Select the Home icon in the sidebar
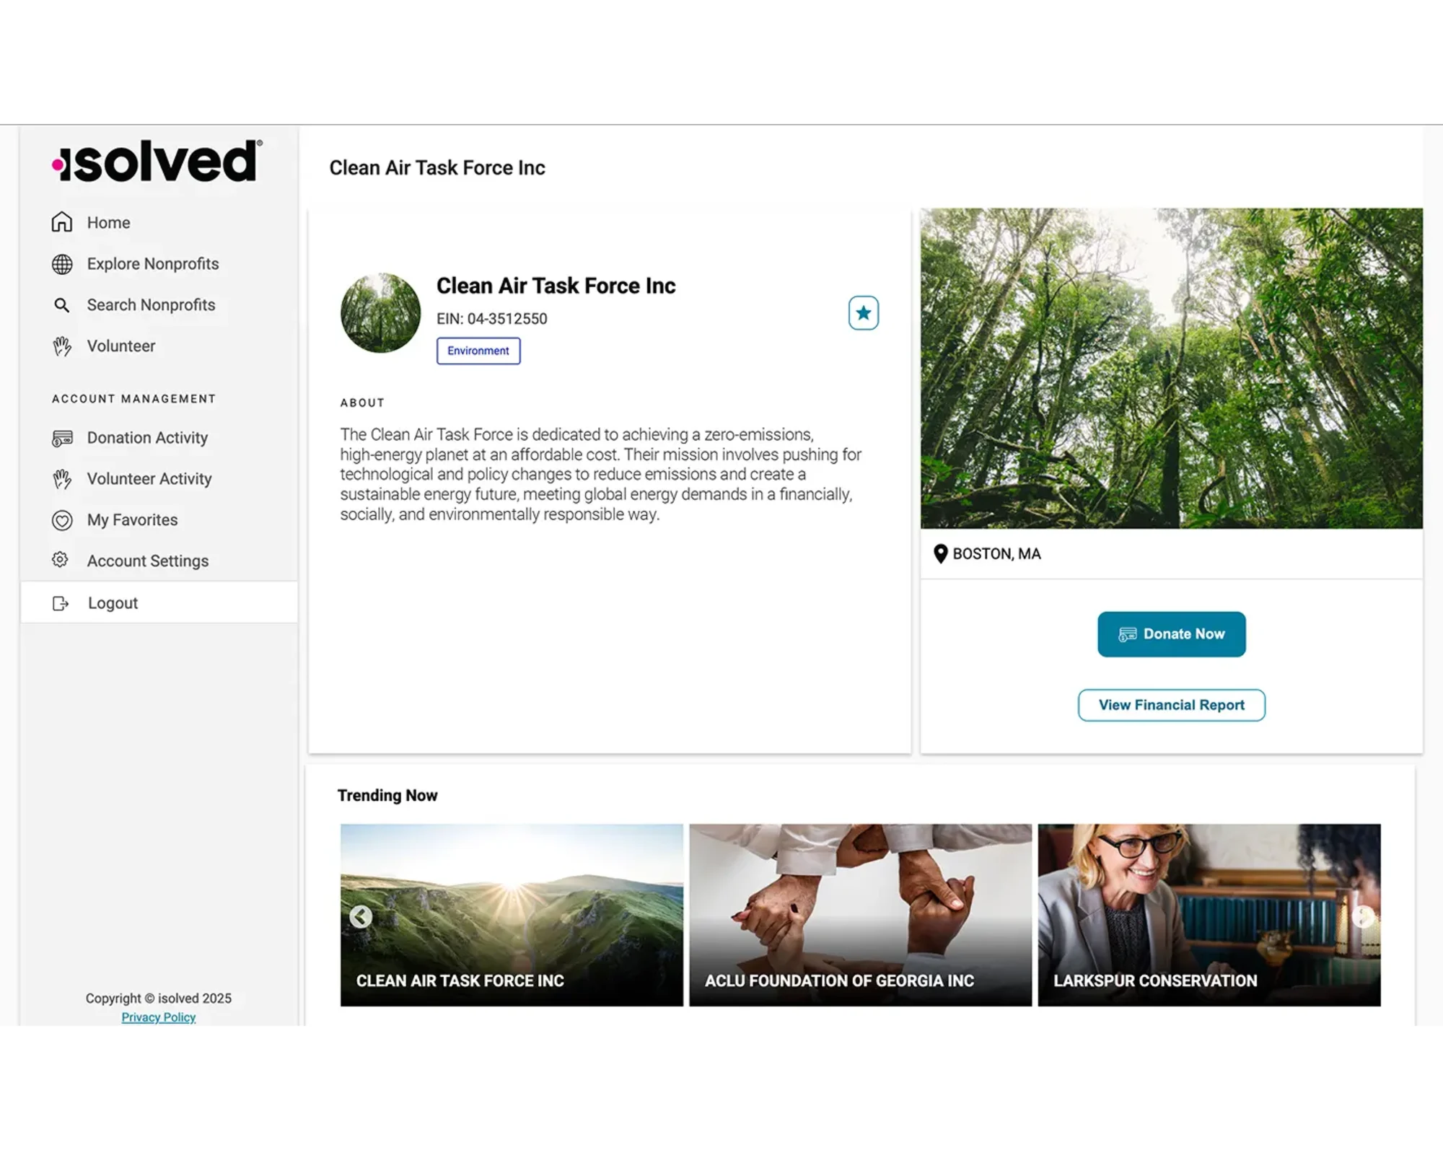The height and width of the screenshot is (1150, 1443). [x=62, y=223]
